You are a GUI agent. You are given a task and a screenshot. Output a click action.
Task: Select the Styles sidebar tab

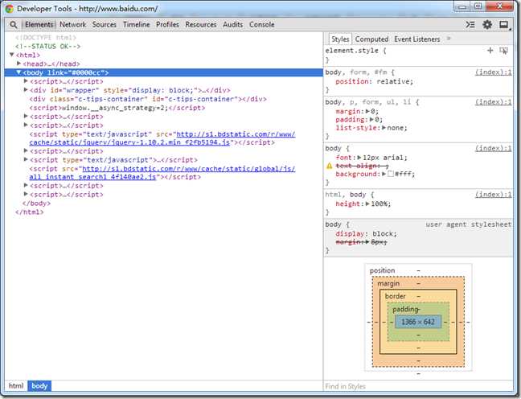click(340, 39)
